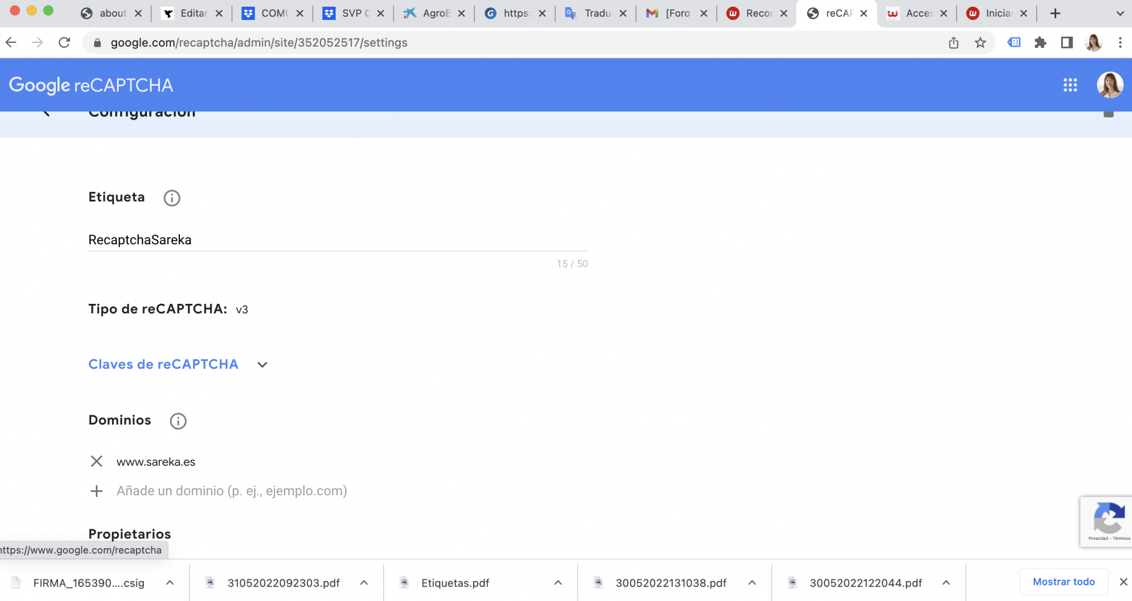Show info for Etiqueta

[172, 198]
